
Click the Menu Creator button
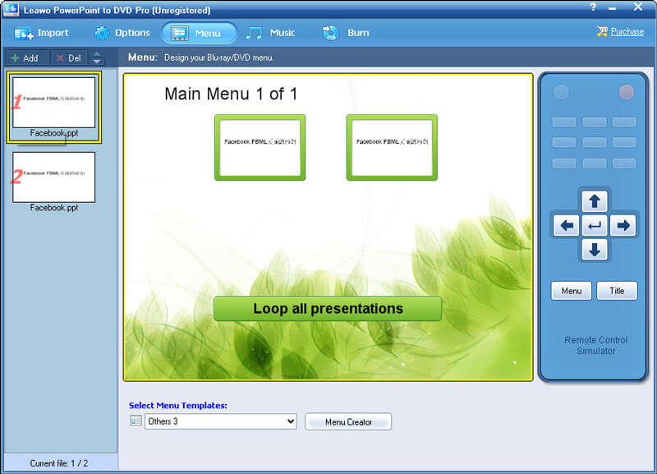coord(348,421)
